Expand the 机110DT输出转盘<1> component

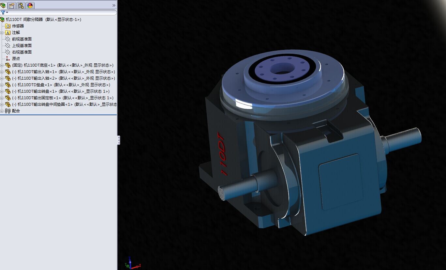[x=2, y=91]
